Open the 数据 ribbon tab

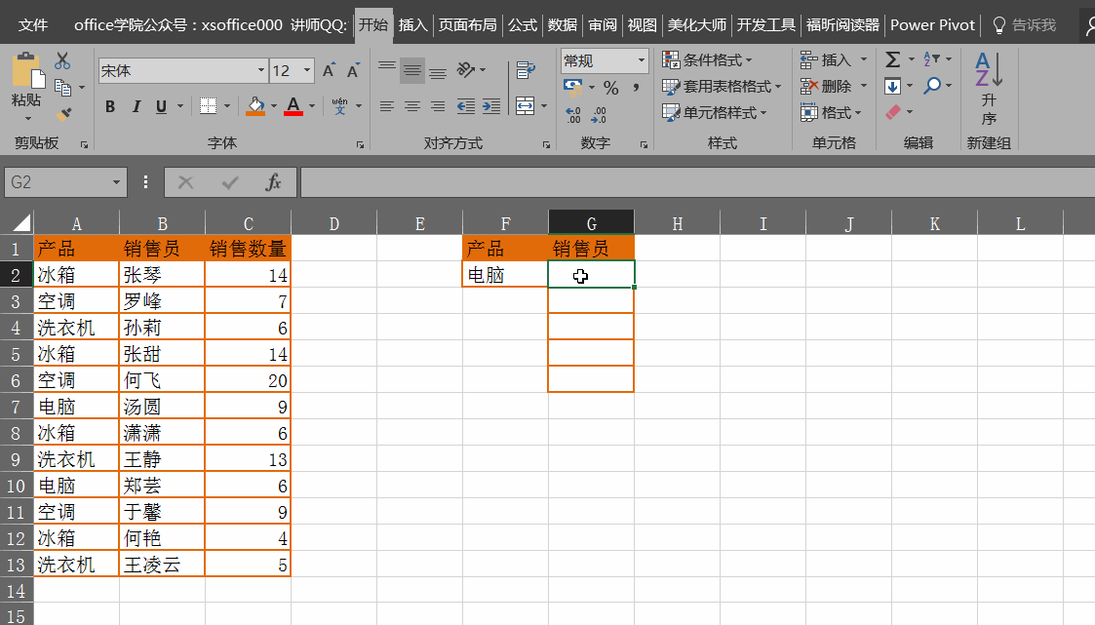(562, 24)
